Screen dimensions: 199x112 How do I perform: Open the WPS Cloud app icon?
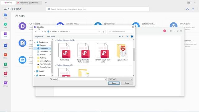[174, 25]
